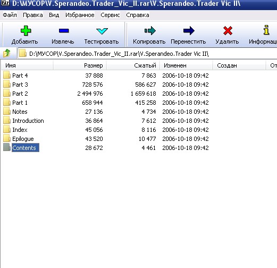Select the Part 4 folder name
Image resolution: width=277 pixels, height=268 pixels.
pyautogui.click(x=20, y=76)
